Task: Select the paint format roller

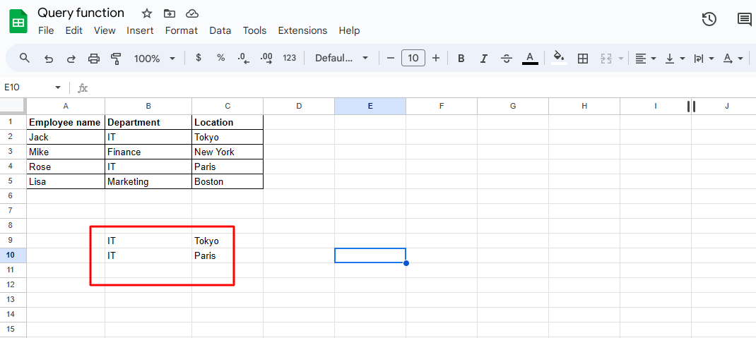Action: coord(117,59)
